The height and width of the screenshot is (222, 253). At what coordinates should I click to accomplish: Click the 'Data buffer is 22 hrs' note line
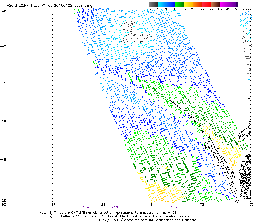click(x=124, y=216)
